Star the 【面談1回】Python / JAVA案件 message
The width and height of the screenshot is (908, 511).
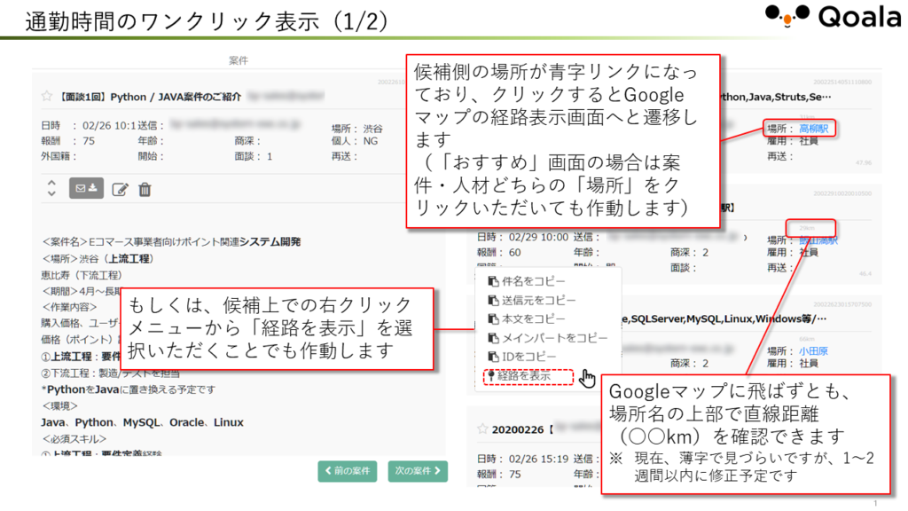point(47,97)
